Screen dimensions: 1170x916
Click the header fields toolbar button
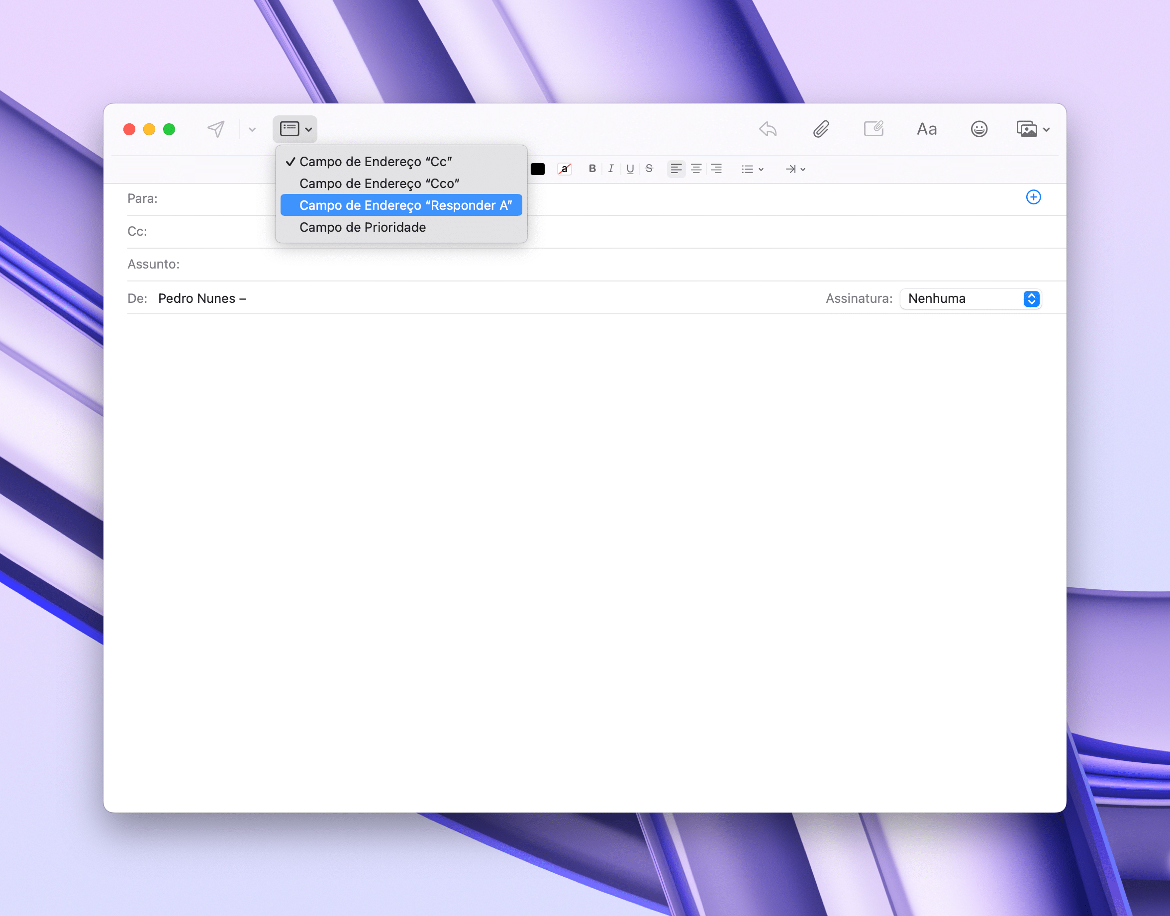[x=295, y=129]
